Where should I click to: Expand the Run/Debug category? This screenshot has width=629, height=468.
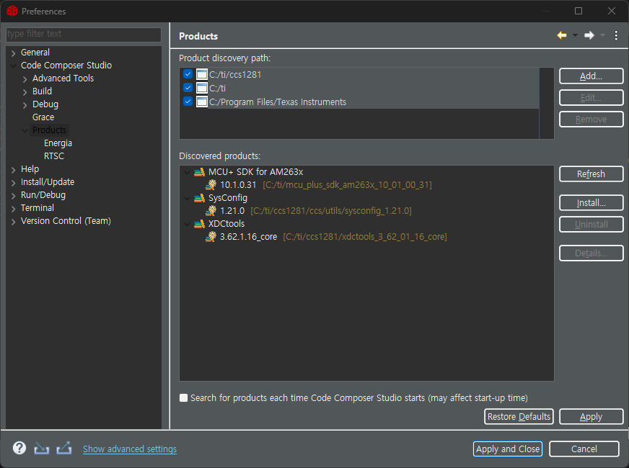pos(13,195)
